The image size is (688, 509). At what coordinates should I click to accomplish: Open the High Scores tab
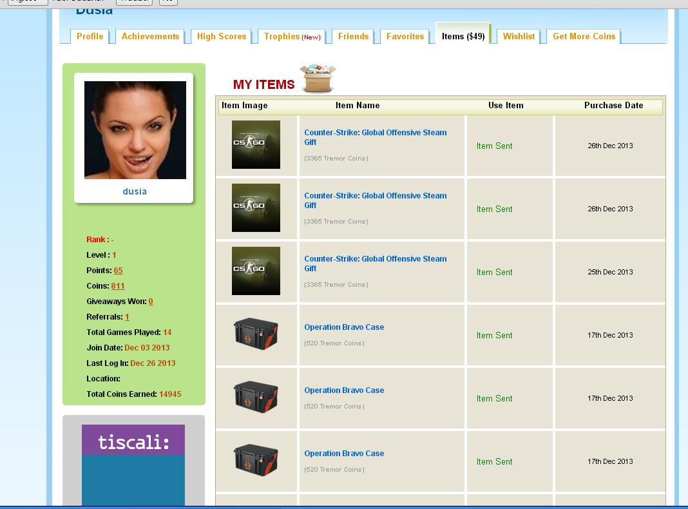coord(222,37)
